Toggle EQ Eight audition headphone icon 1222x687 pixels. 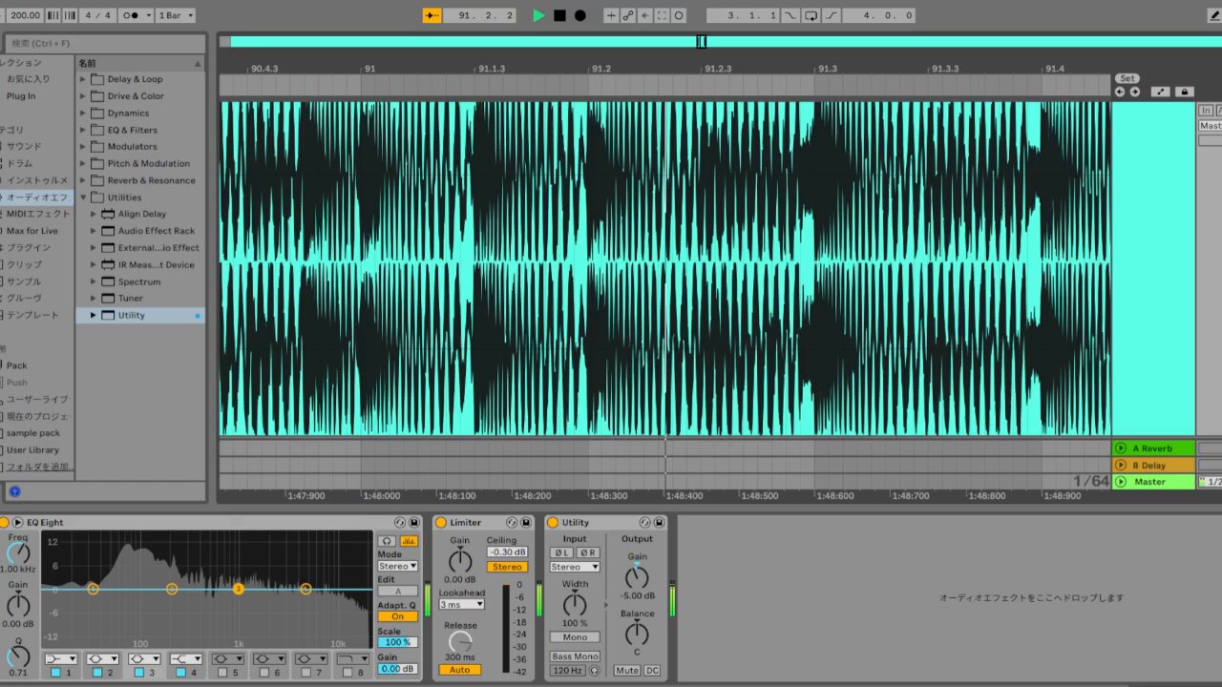pos(387,541)
